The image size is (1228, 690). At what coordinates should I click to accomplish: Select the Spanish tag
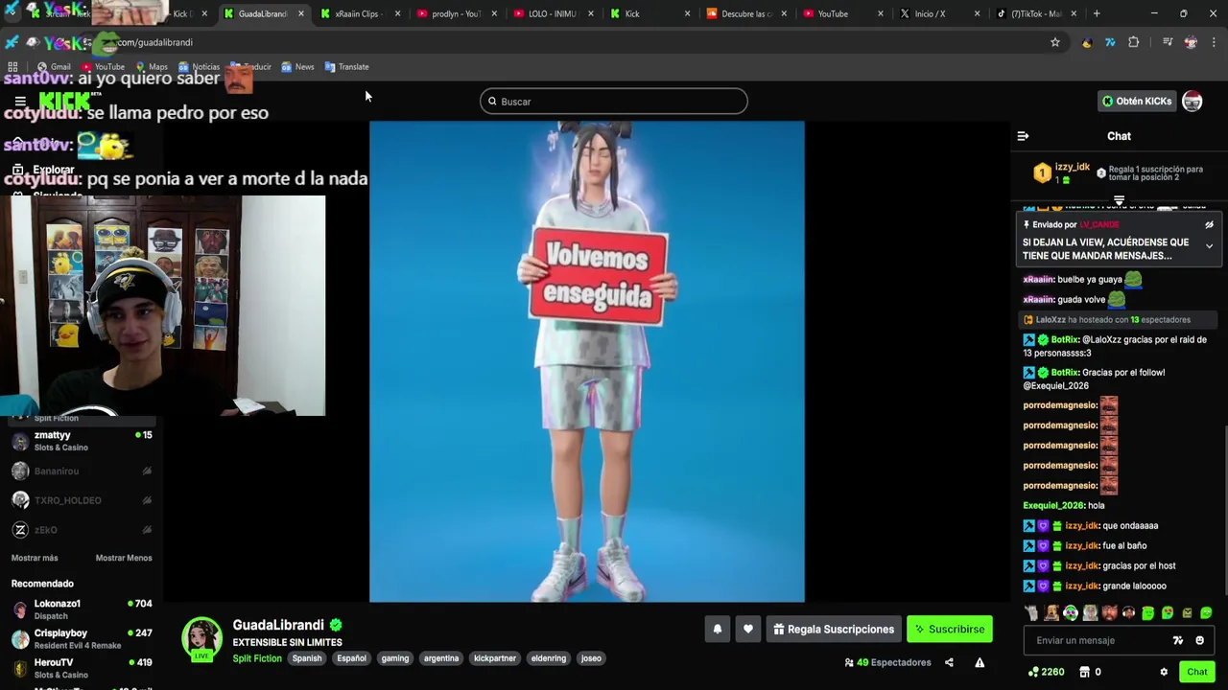(307, 658)
